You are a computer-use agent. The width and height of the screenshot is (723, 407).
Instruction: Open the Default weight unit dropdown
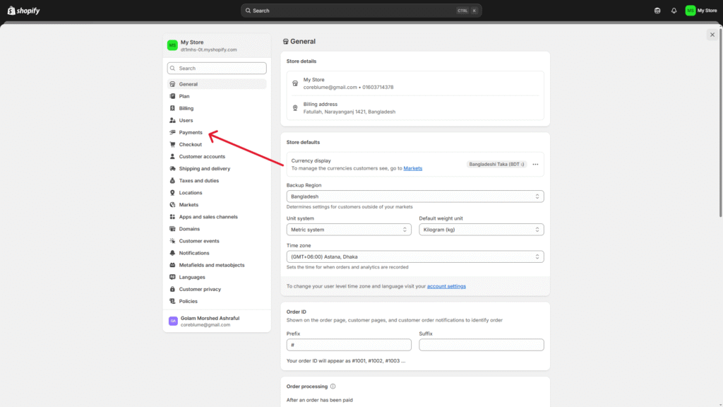click(x=481, y=230)
